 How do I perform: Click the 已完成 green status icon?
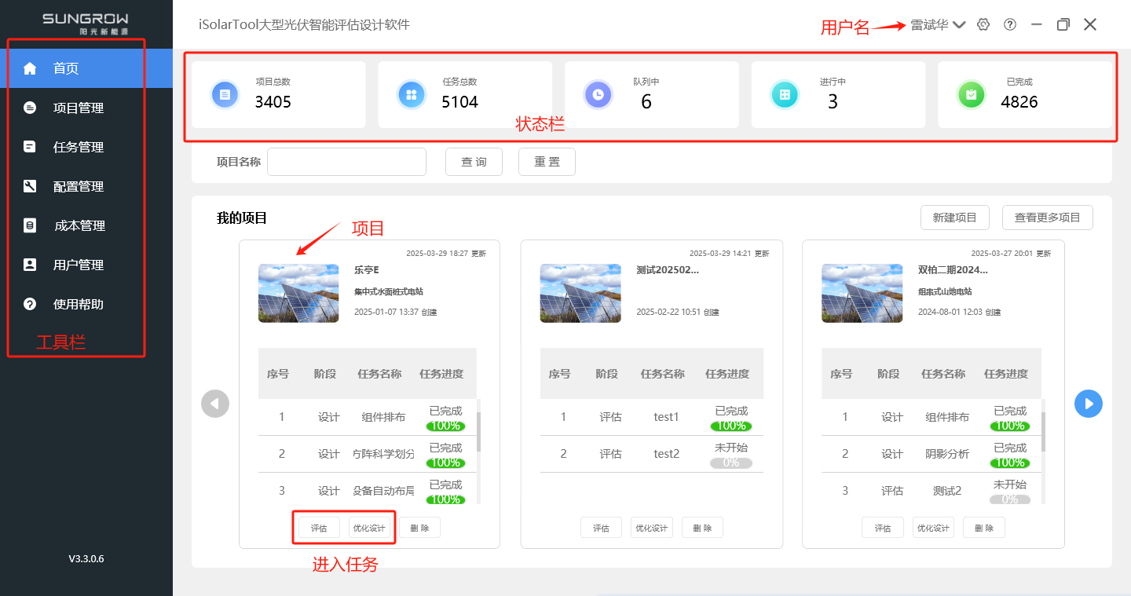point(971,94)
